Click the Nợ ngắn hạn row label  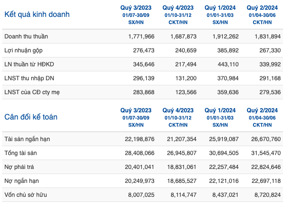[21, 181]
